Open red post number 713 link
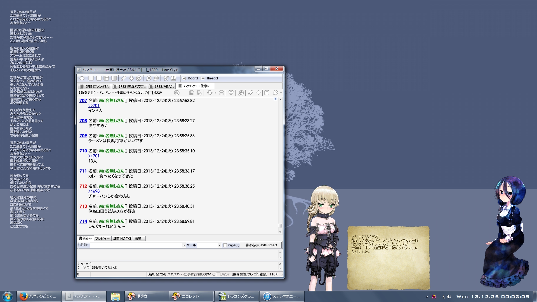The height and width of the screenshot is (302, 537). pos(83,206)
